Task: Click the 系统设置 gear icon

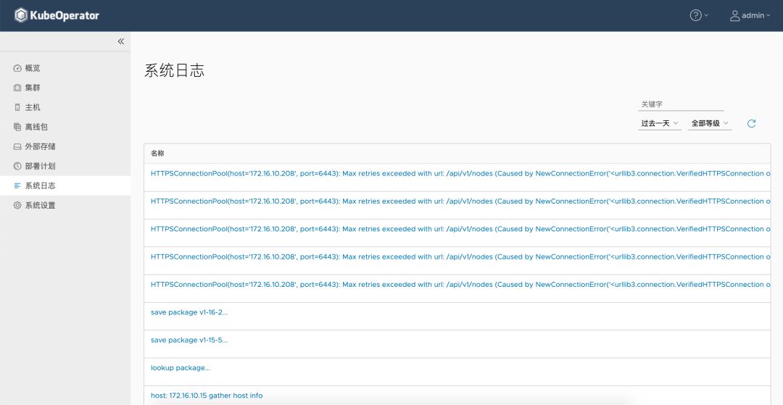Action: click(17, 206)
